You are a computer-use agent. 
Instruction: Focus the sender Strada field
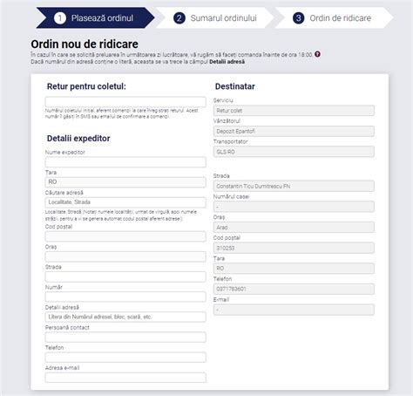pos(125,277)
